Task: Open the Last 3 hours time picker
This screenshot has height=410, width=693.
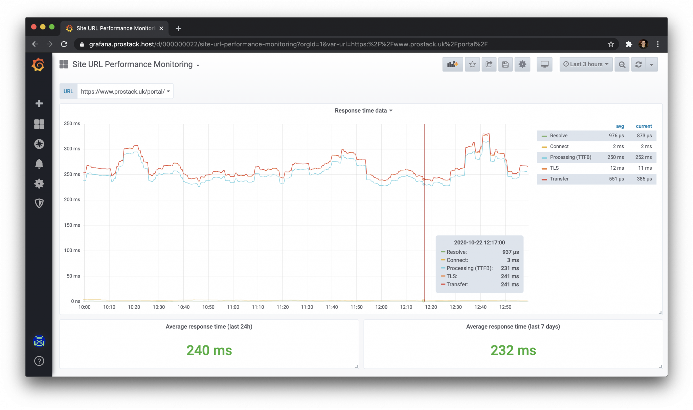Action: pyautogui.click(x=586, y=64)
